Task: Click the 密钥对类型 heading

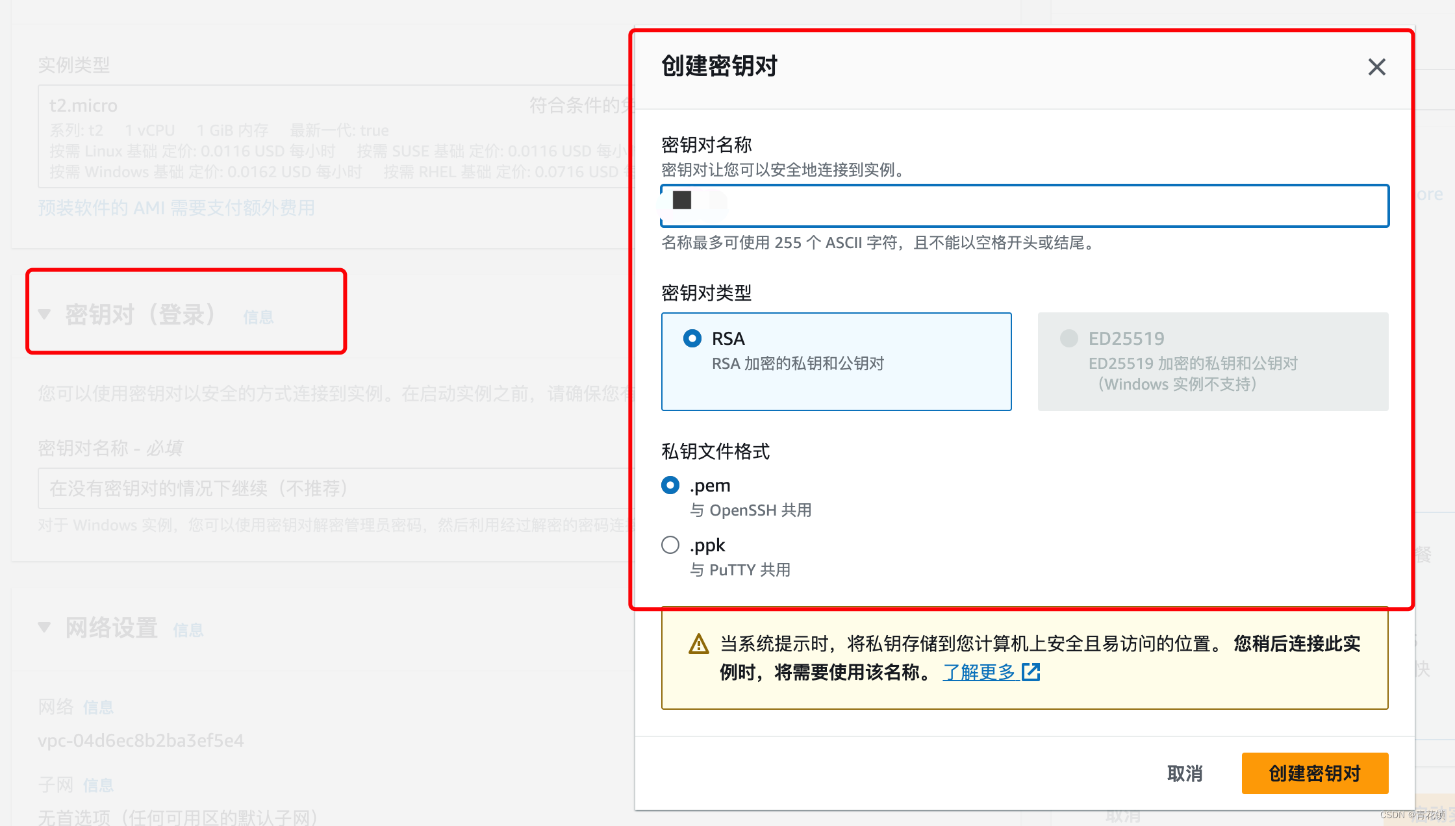Action: (706, 293)
